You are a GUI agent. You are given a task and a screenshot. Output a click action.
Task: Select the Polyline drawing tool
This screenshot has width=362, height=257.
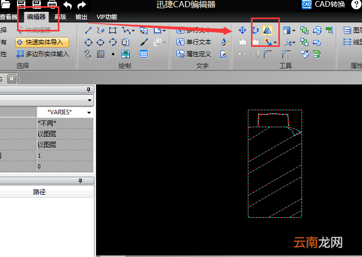[127, 30]
